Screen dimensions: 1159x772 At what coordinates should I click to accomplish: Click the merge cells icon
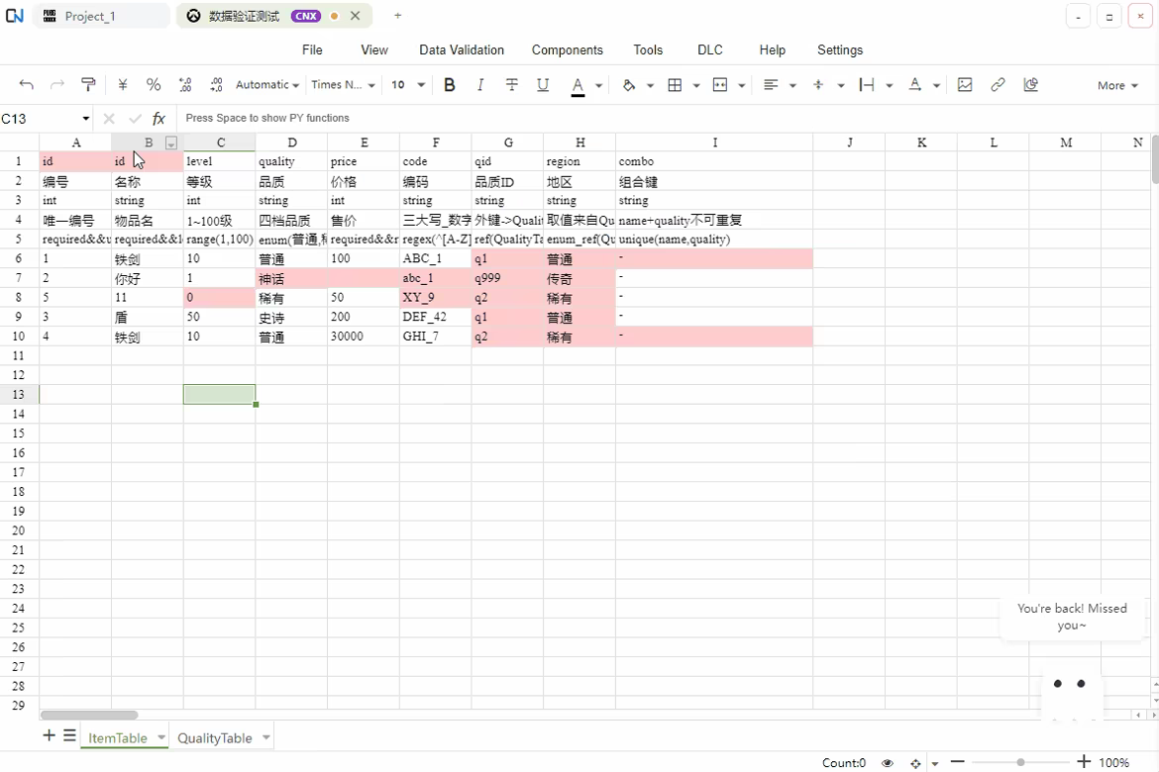point(720,85)
